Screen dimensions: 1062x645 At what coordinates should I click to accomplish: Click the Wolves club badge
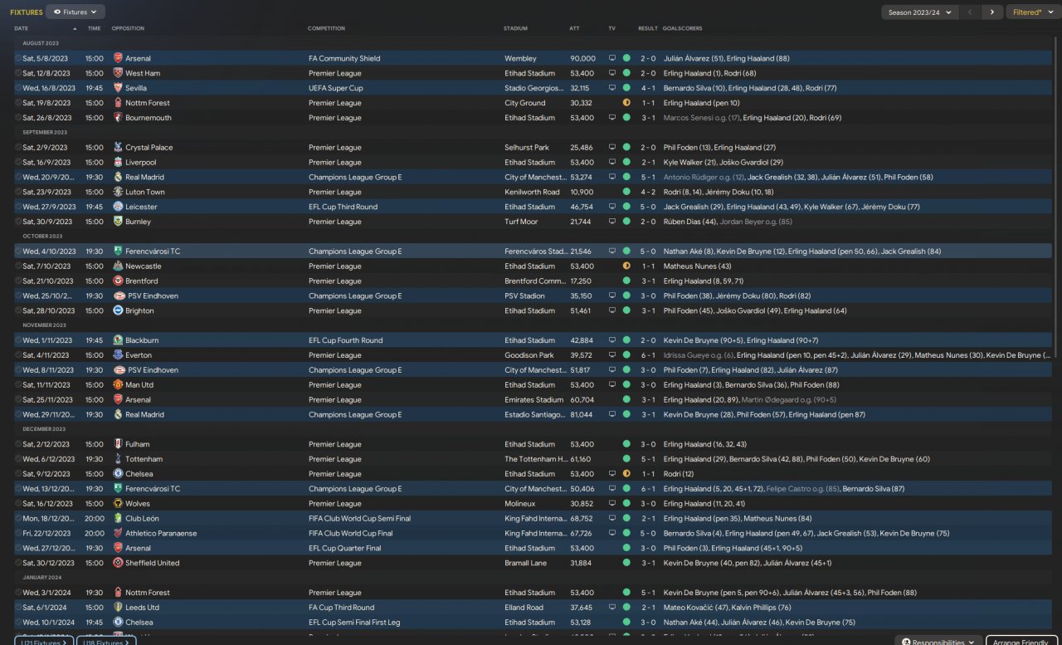(x=118, y=504)
